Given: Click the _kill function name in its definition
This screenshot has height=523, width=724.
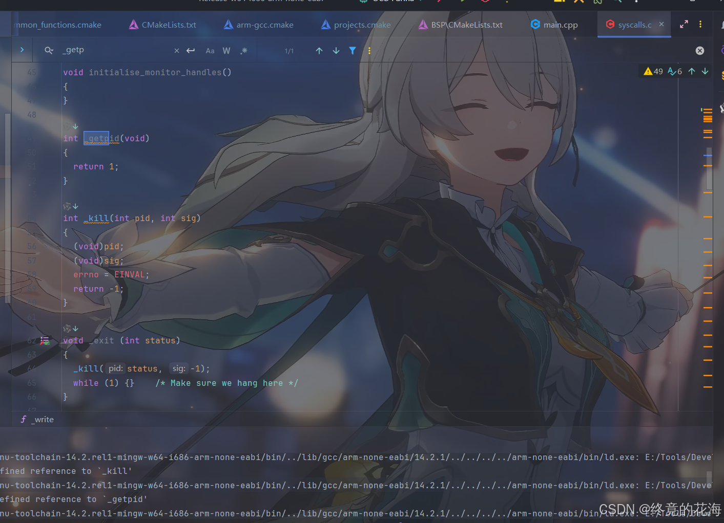Looking at the screenshot, I should click(96, 218).
